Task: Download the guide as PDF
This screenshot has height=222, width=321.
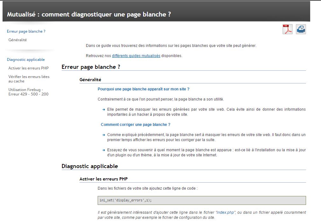Action: (x=287, y=29)
